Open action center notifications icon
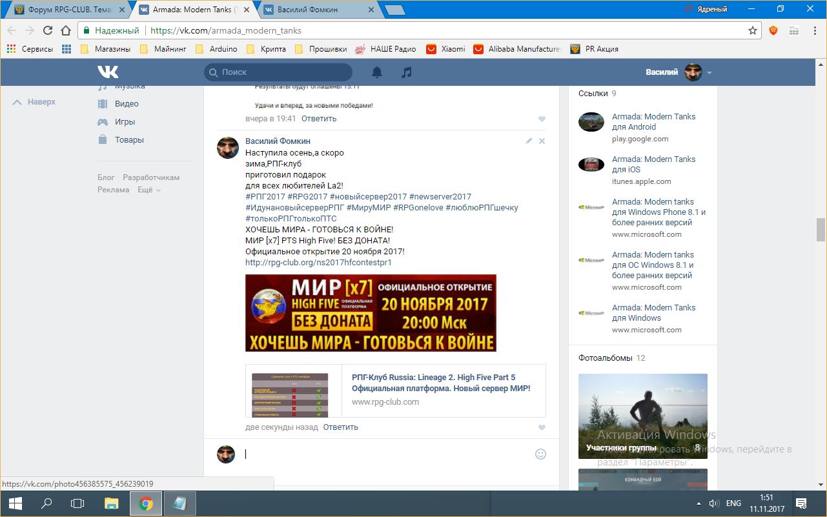This screenshot has height=517, width=827. pyautogui.click(x=801, y=503)
